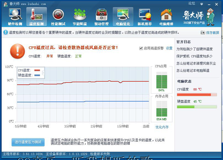The image size is (223, 160).
Task: Click the CPU温度过高 warning headline
Action: pyautogui.click(x=73, y=47)
